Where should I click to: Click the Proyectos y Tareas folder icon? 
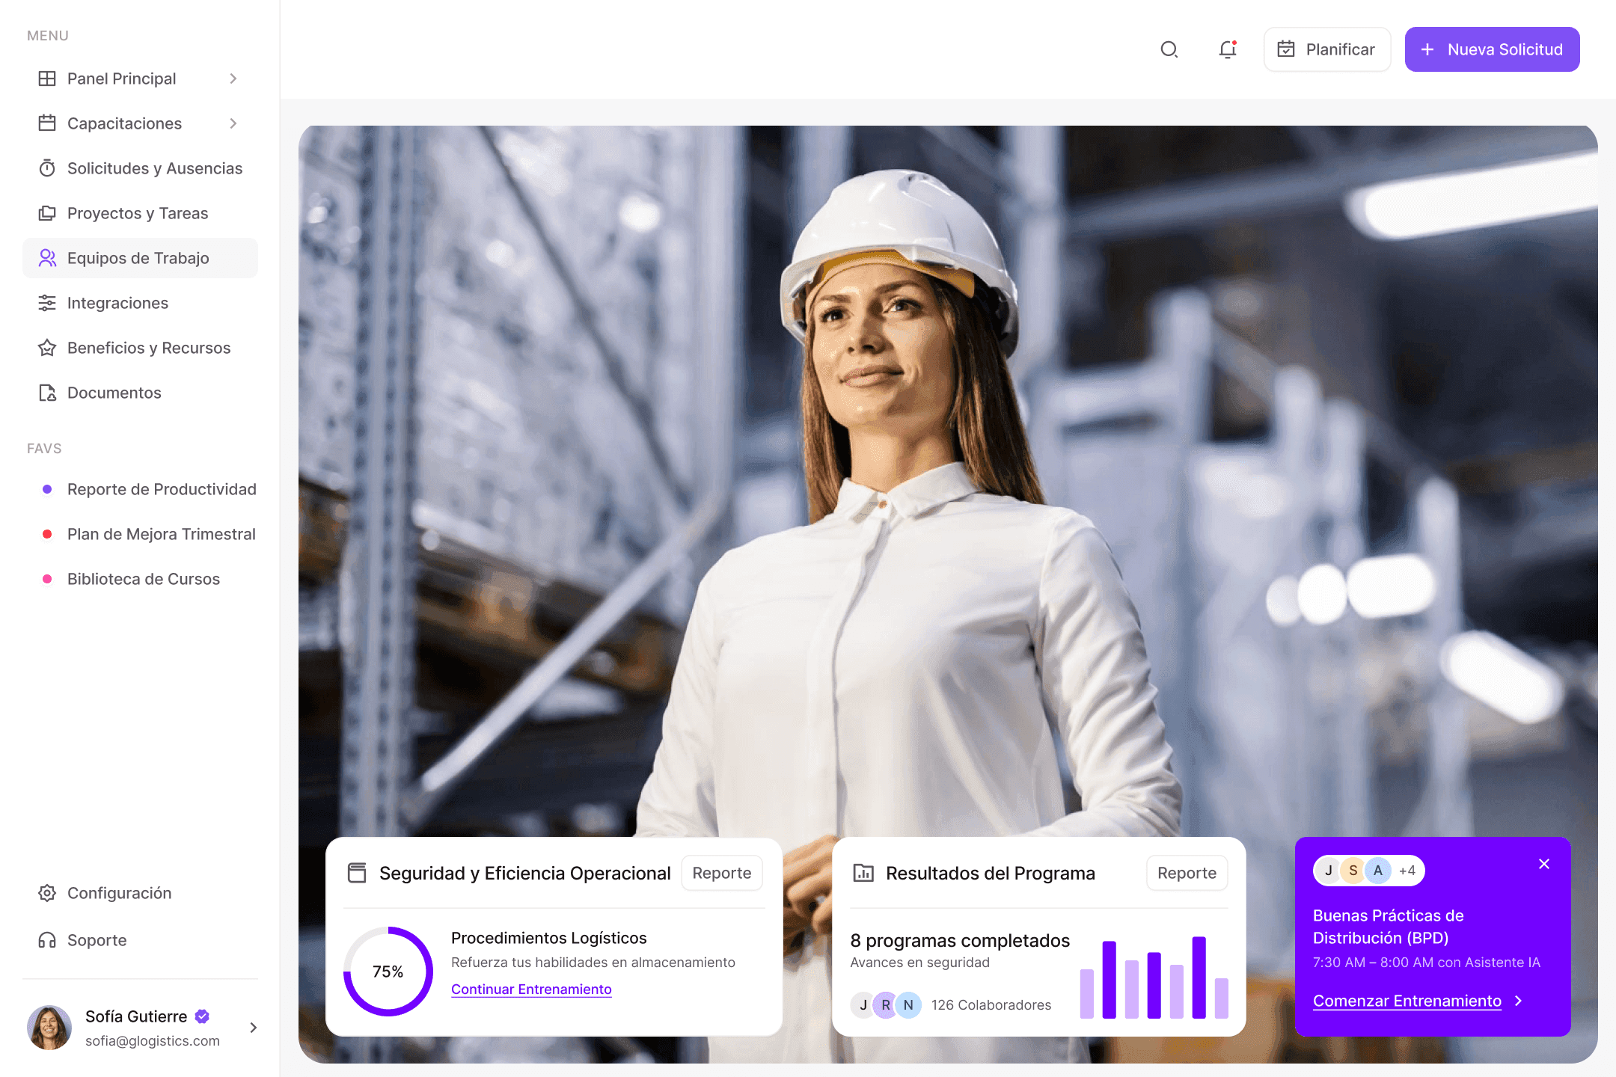(x=47, y=213)
